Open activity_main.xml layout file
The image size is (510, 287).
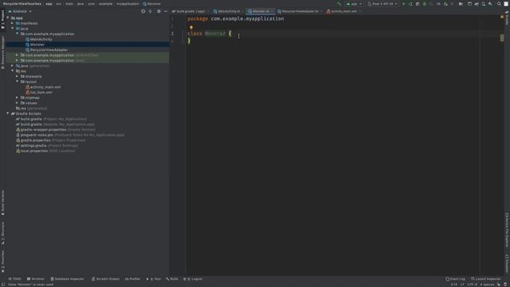coord(45,87)
